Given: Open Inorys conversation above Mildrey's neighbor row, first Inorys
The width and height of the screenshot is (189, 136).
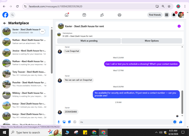Looking at the screenshot, I should [x=25, y=105].
